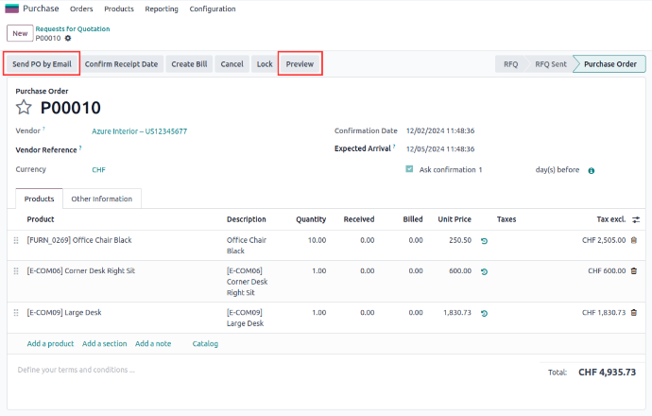Reset unit price for Corner Desk row

pyautogui.click(x=484, y=271)
